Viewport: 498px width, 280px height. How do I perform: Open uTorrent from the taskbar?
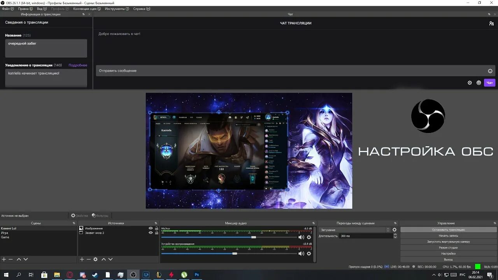pyautogui.click(x=184, y=275)
